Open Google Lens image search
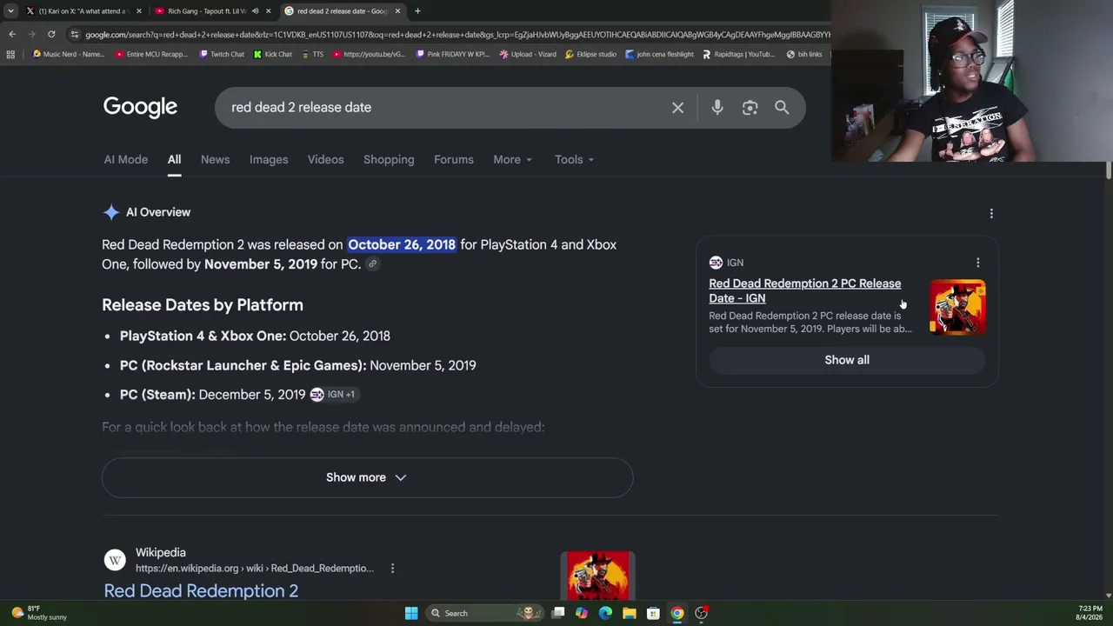1113x626 pixels. (750, 108)
